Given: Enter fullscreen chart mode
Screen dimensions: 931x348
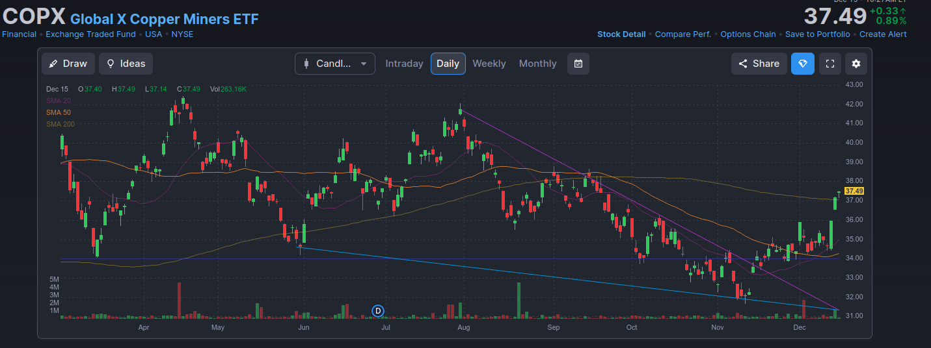Looking at the screenshot, I should coord(830,64).
